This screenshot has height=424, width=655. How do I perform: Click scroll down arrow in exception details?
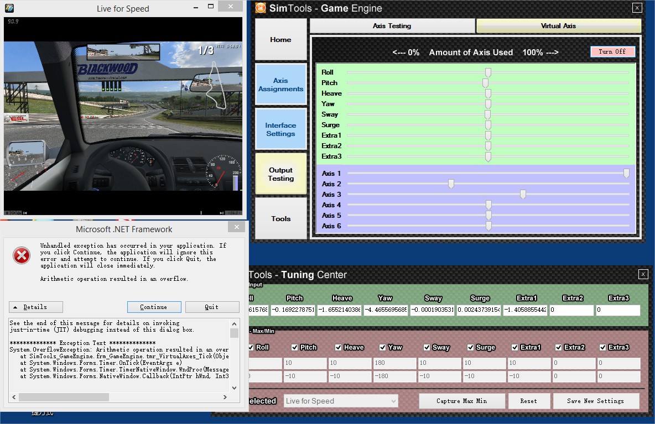pyautogui.click(x=235, y=388)
